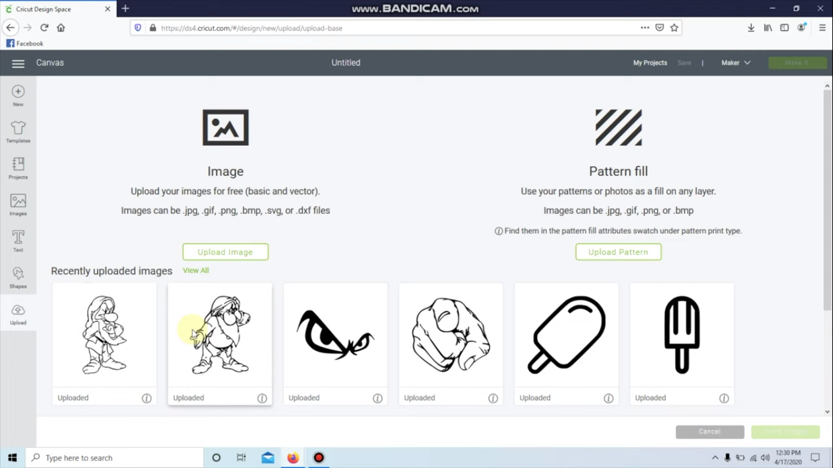This screenshot has width=833, height=468.
Task: Open Templates in the left sidebar
Action: (18, 132)
